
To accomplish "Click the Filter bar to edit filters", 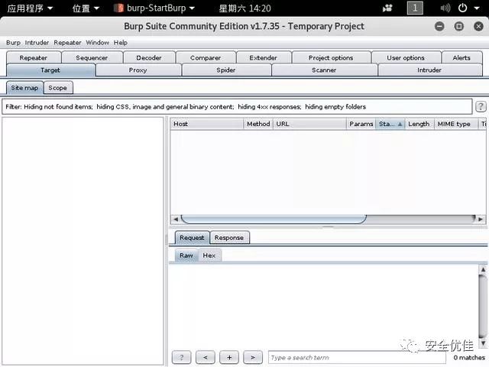I will [x=237, y=107].
